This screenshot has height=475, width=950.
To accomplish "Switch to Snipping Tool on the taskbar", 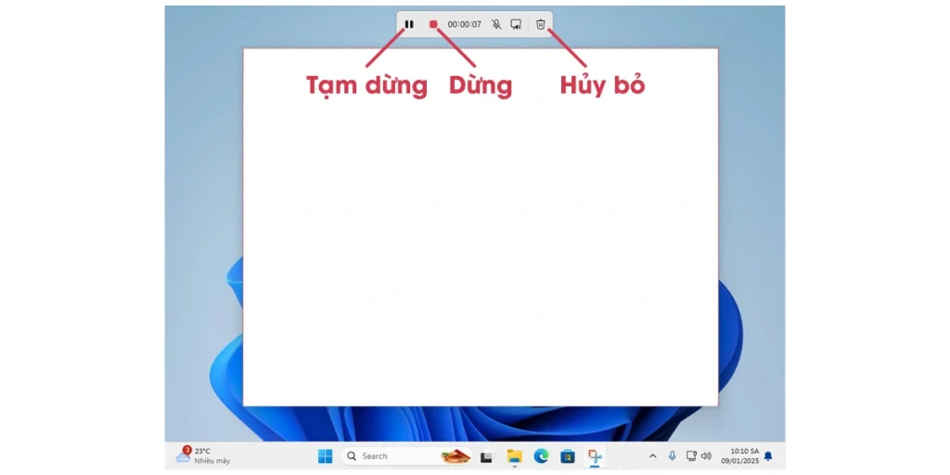I will (595, 456).
